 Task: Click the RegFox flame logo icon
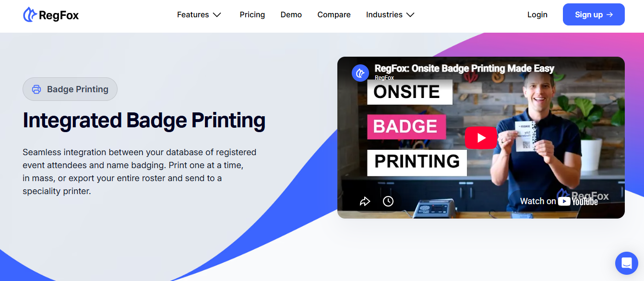pyautogui.click(x=30, y=15)
